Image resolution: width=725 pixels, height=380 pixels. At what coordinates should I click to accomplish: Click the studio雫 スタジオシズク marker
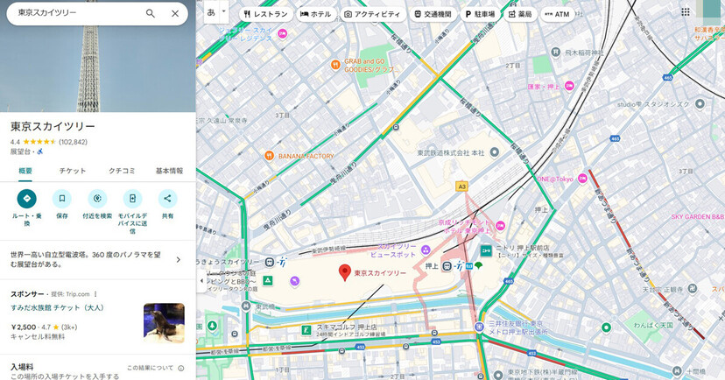[700, 104]
